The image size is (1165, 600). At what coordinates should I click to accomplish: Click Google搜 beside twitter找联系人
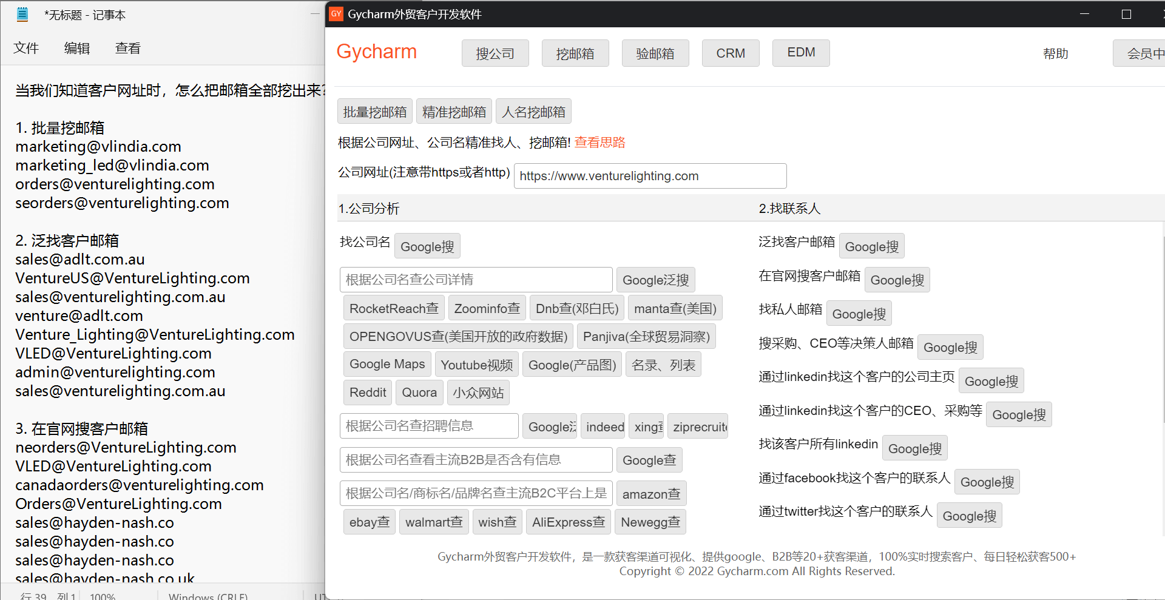click(x=970, y=516)
